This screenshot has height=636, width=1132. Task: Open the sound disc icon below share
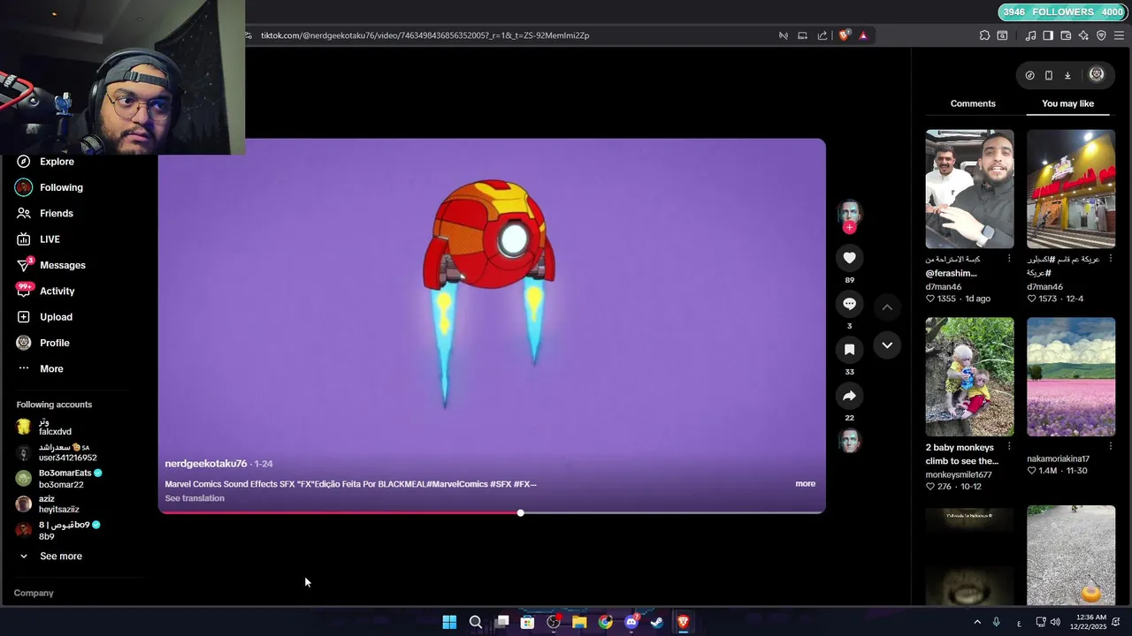[849, 440]
